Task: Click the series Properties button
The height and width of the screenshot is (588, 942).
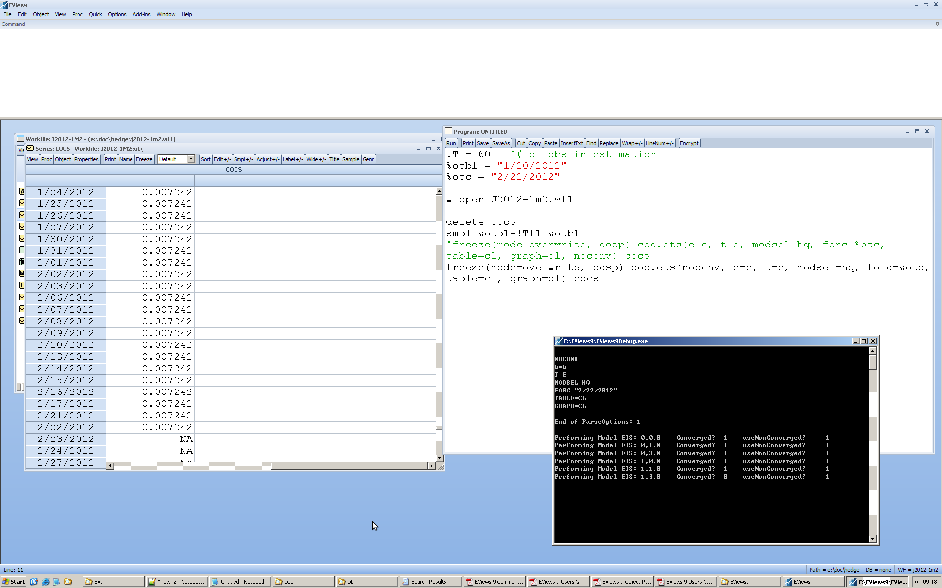Action: click(86, 159)
